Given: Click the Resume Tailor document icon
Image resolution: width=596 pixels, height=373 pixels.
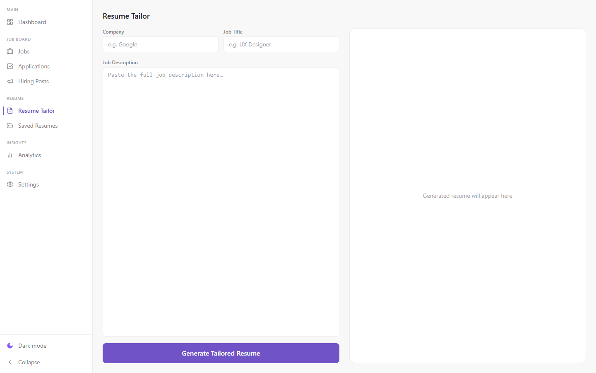Looking at the screenshot, I should coord(10,111).
